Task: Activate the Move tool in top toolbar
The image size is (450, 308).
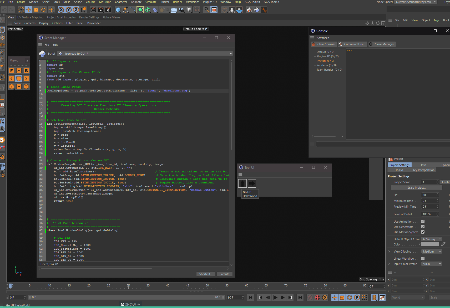Action: click(x=29, y=10)
